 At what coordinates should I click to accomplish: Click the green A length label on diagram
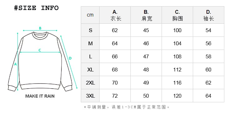[15, 64]
